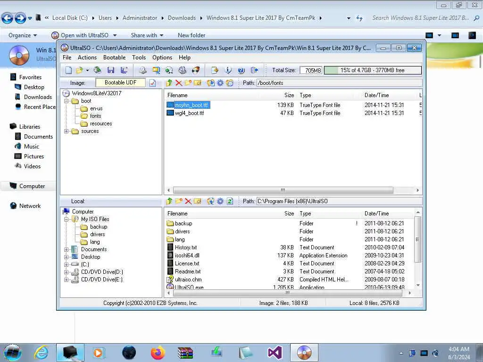Click the Add Files icon in main toolbar
This screenshot has height=362, width=483.
(x=215, y=70)
